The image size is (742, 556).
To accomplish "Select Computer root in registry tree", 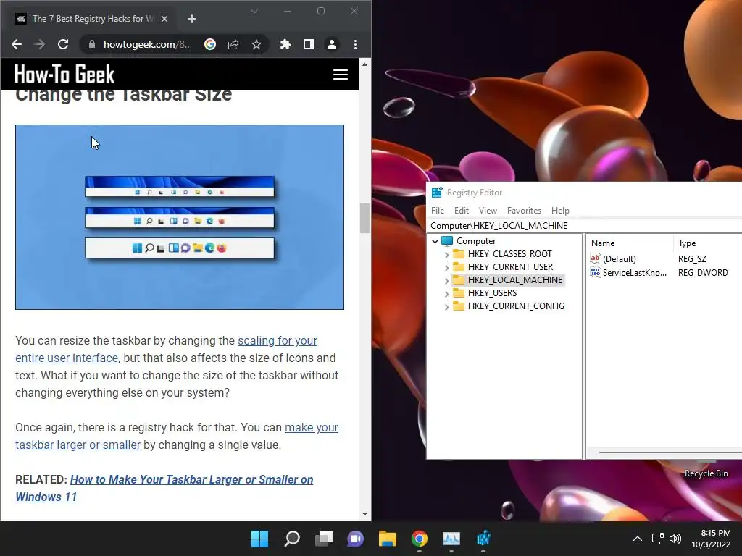I will 475,241.
